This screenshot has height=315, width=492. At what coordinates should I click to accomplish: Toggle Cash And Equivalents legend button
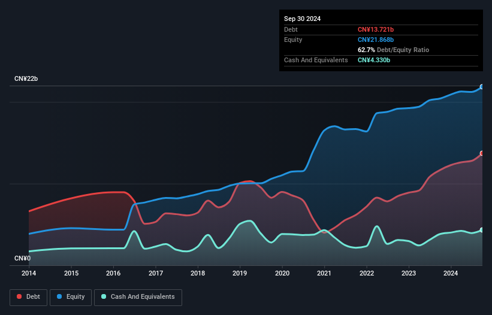[138, 297]
